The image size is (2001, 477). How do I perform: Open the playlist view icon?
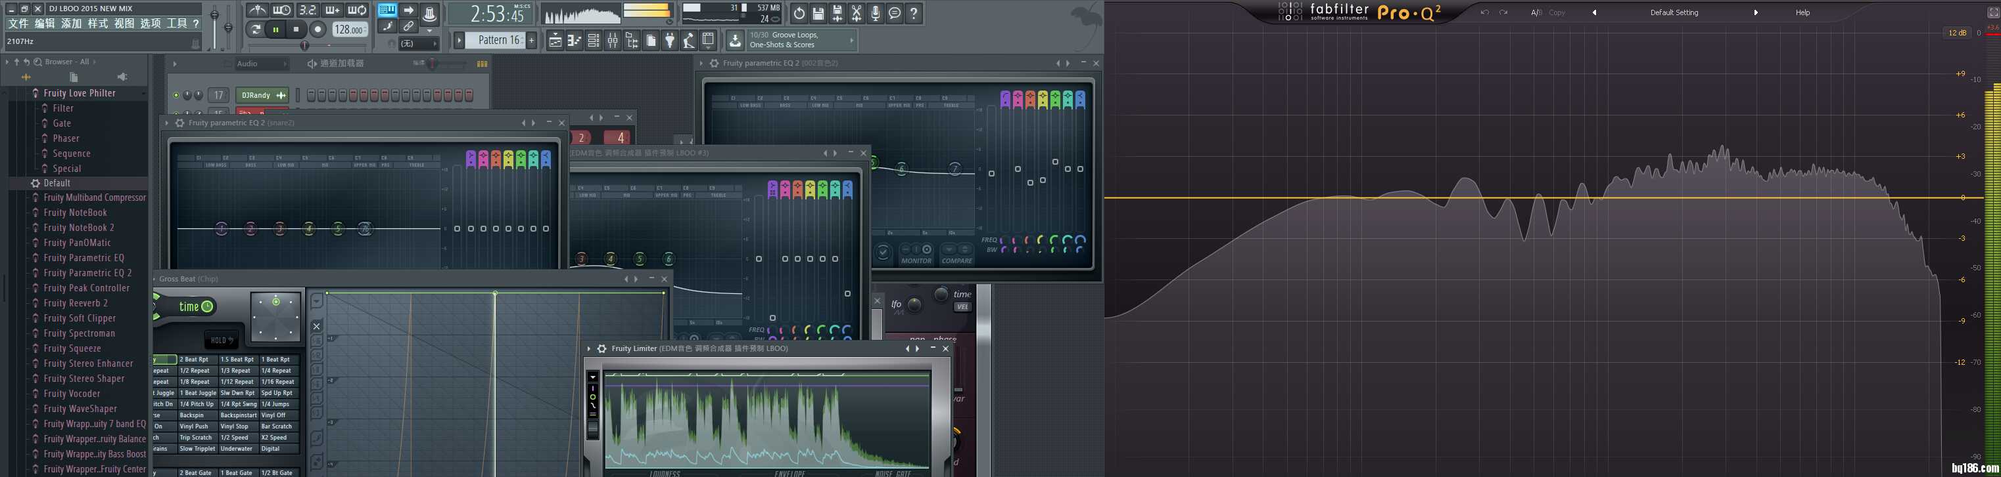pyautogui.click(x=555, y=40)
